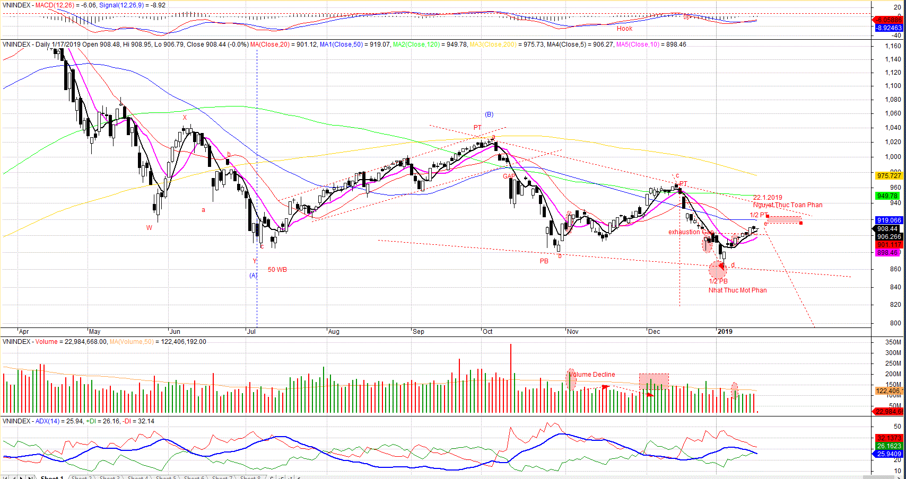The height and width of the screenshot is (479, 906).
Task: Click the 'Hook' label in MACD pane
Action: (624, 29)
